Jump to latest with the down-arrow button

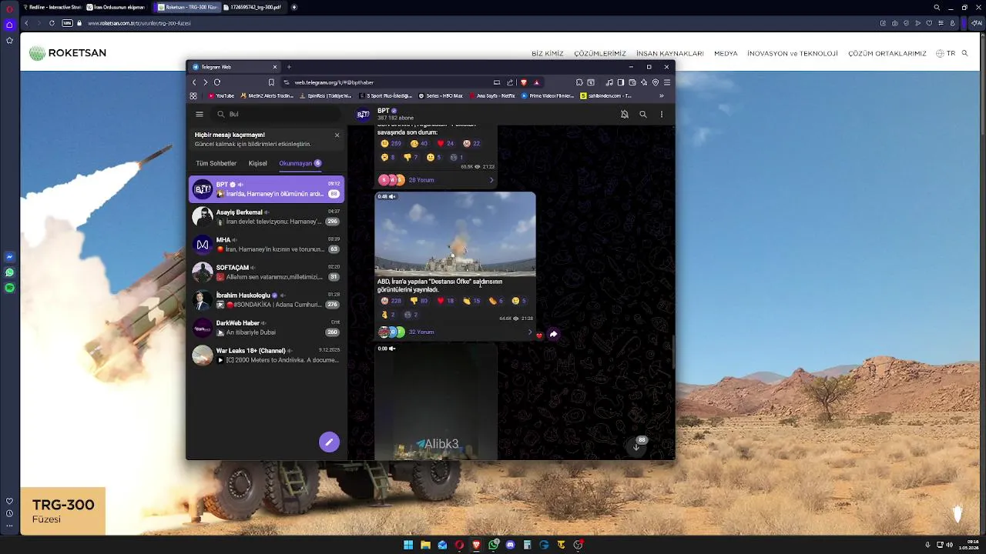(x=636, y=446)
